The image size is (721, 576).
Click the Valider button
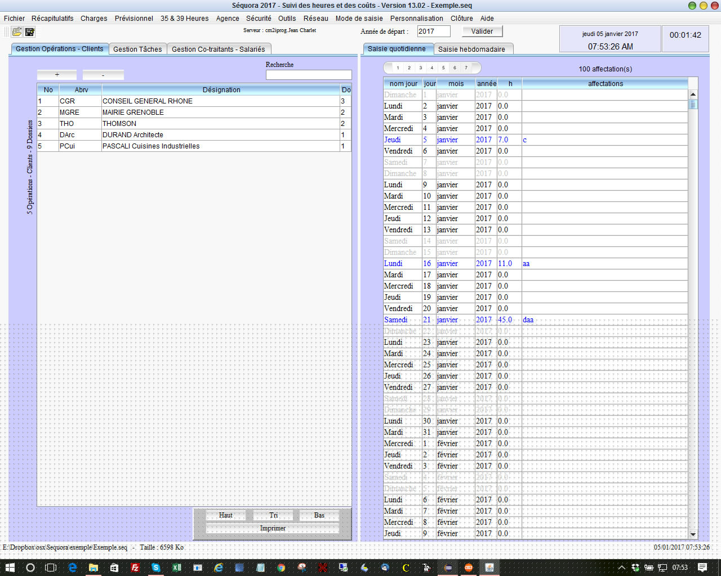tap(482, 31)
